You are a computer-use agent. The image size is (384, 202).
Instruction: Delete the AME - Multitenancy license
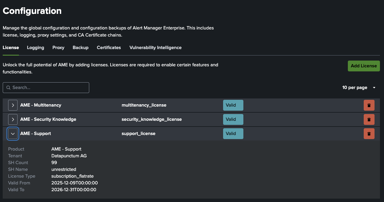coord(369,105)
